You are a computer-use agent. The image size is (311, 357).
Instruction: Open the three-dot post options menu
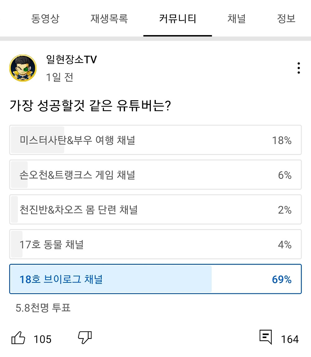click(x=299, y=68)
